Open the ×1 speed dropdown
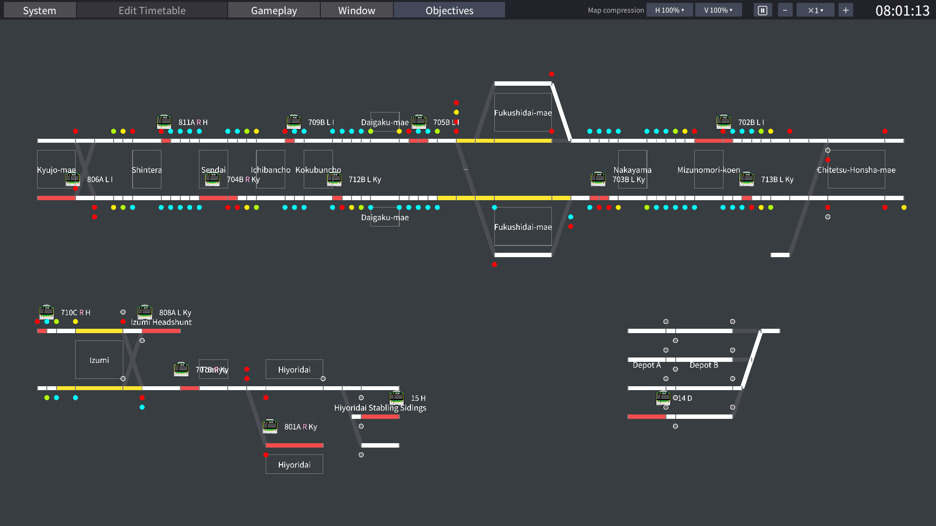Image resolution: width=936 pixels, height=526 pixels. 816,10
